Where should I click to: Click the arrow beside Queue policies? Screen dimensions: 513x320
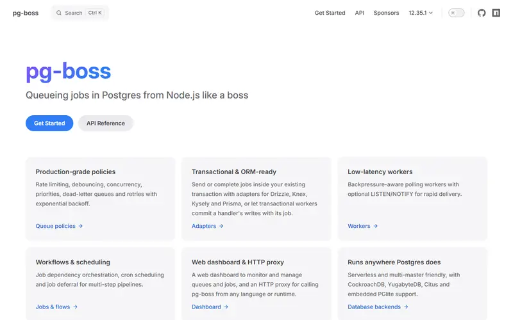[81, 226]
